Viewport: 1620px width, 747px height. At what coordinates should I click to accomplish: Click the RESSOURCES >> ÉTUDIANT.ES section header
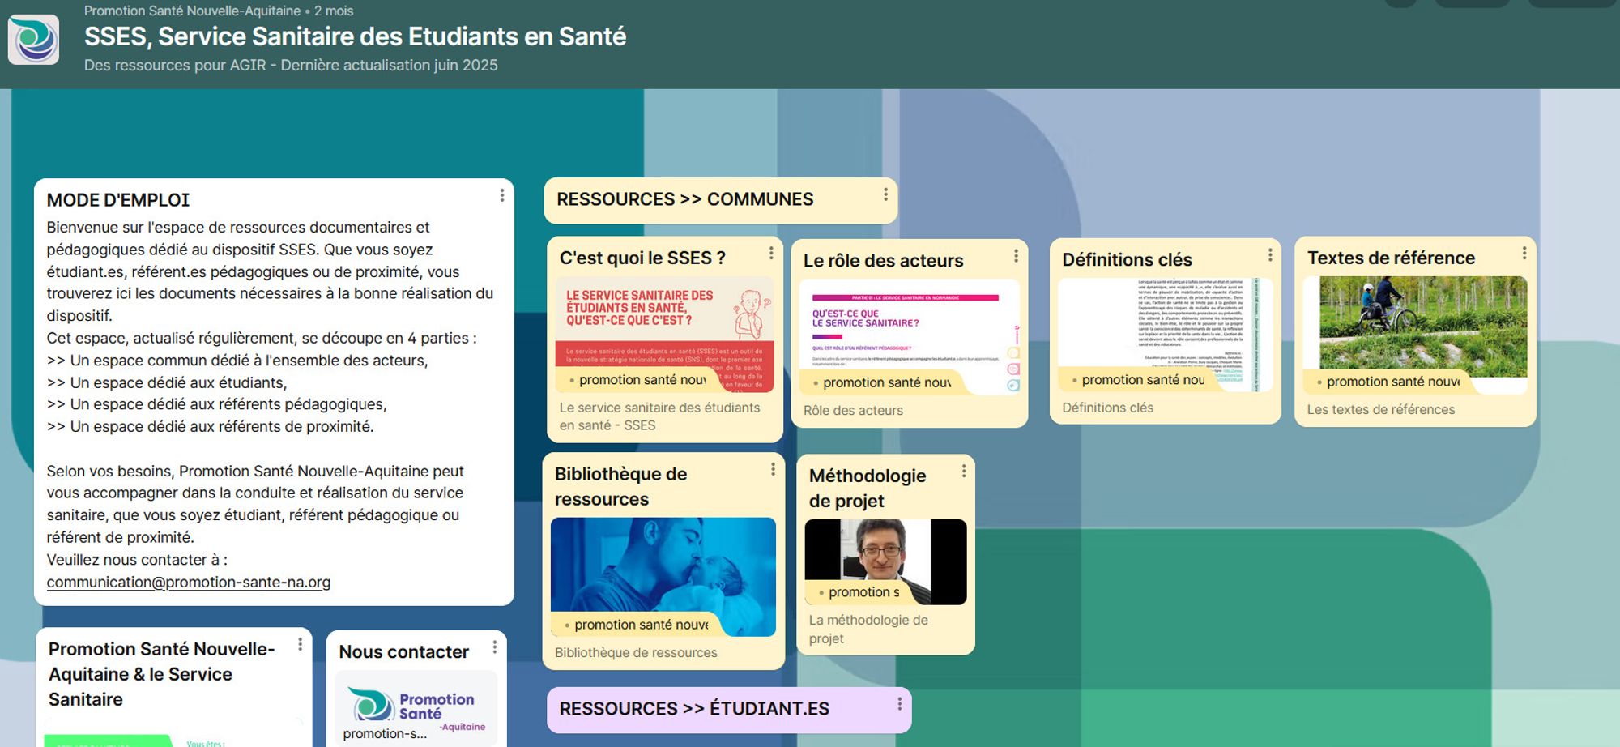coord(729,710)
